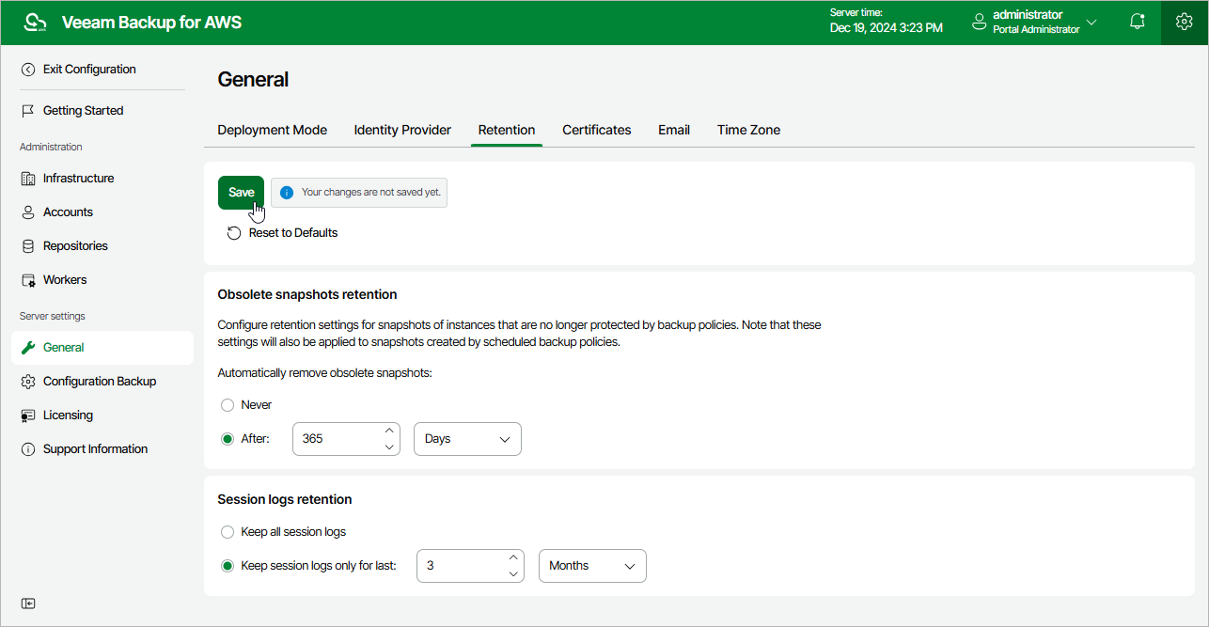Open the notifications bell icon

tap(1138, 22)
